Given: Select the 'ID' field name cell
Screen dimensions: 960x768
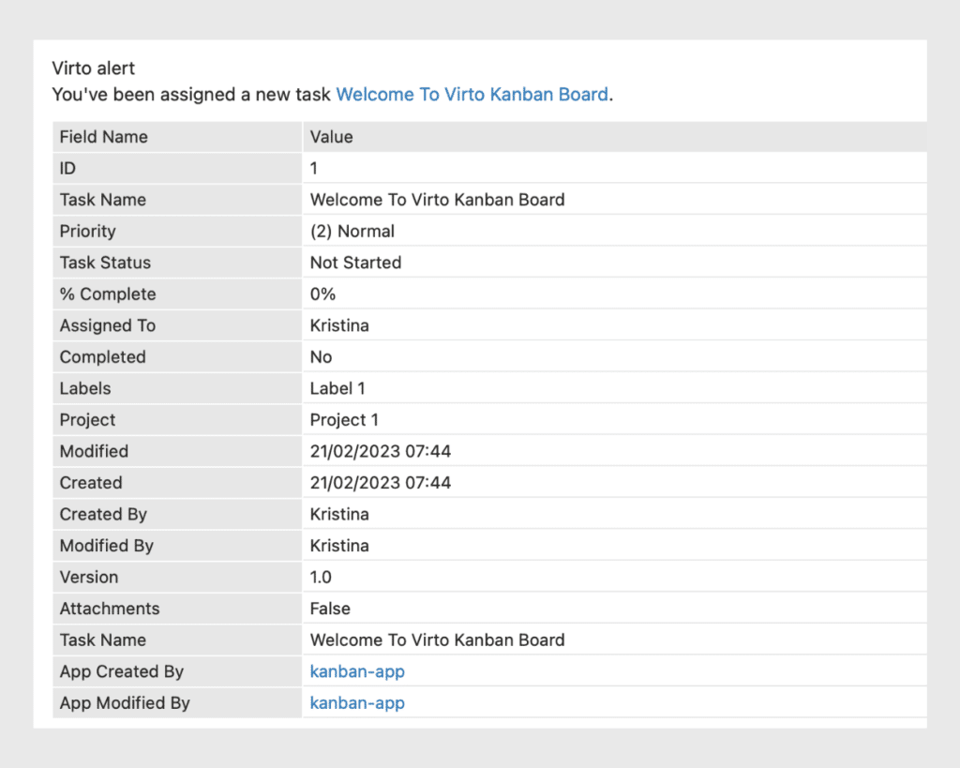Looking at the screenshot, I should coord(177,169).
